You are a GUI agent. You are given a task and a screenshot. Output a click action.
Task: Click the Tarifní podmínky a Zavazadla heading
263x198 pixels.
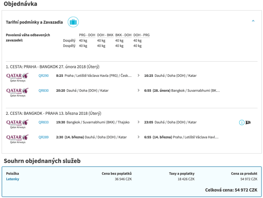(x=34, y=22)
